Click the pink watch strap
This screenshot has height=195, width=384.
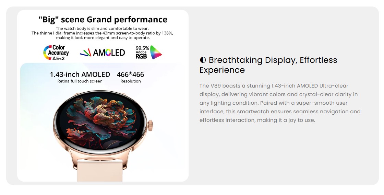point(100,171)
